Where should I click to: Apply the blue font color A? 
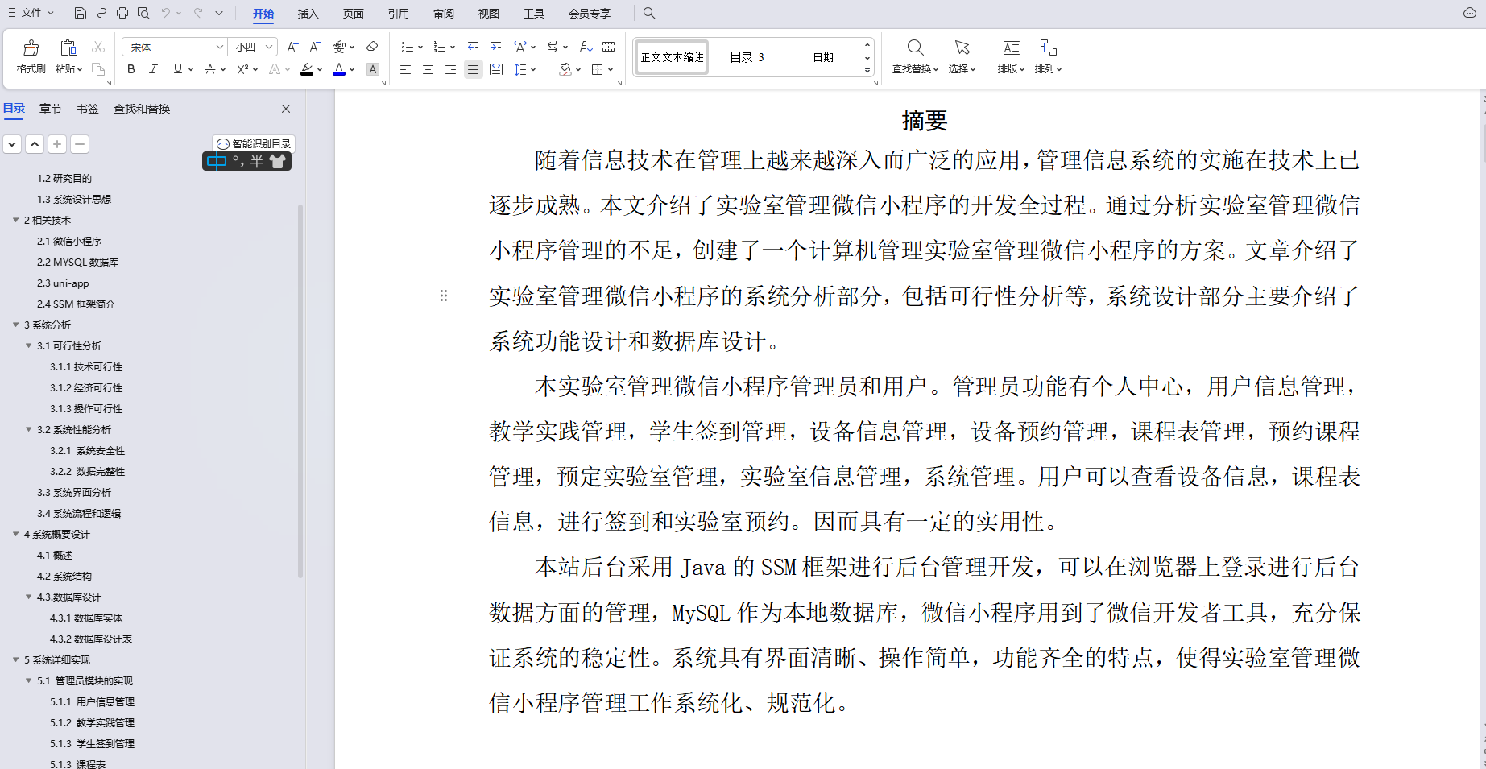click(339, 69)
